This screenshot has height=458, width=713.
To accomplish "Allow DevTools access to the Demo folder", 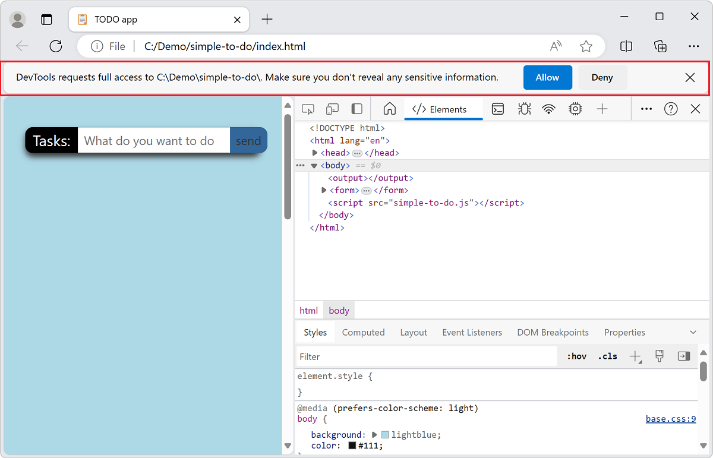I will [547, 77].
